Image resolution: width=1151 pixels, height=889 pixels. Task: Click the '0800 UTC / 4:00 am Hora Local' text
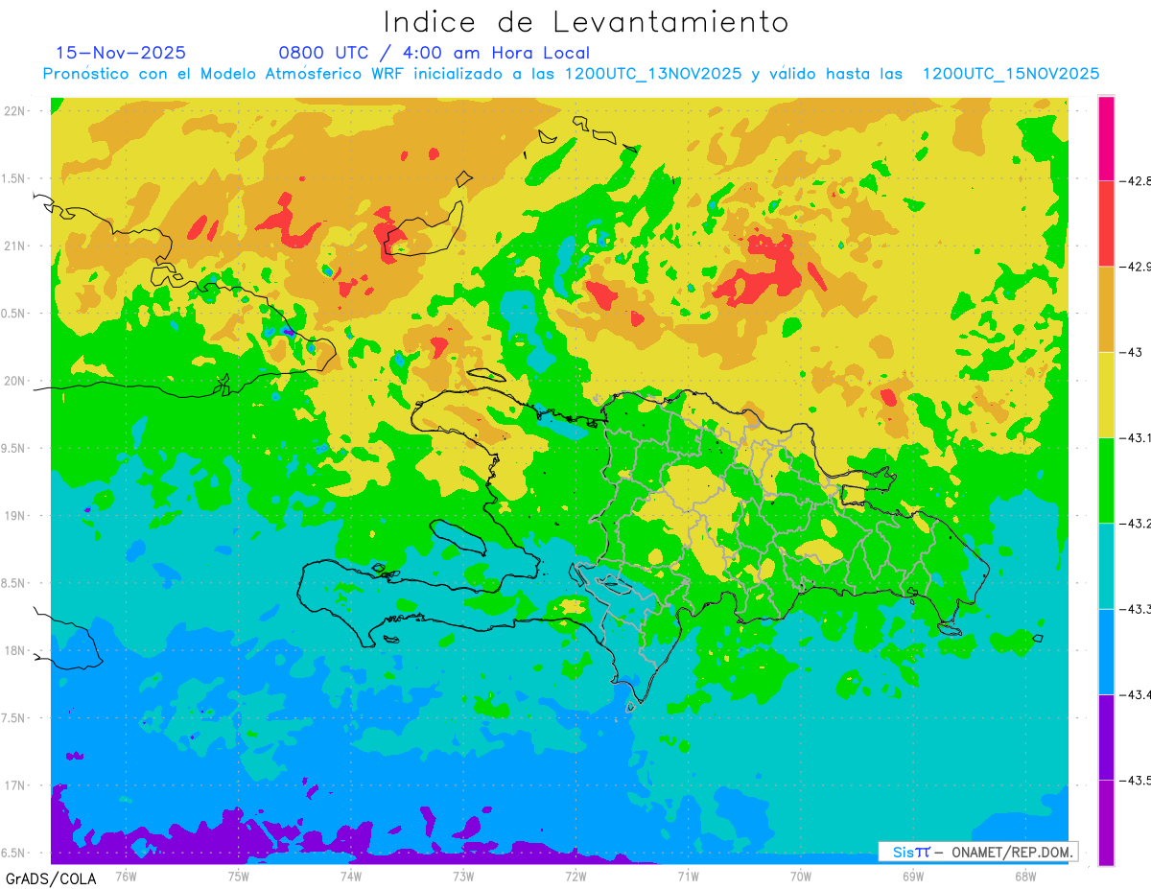(434, 53)
